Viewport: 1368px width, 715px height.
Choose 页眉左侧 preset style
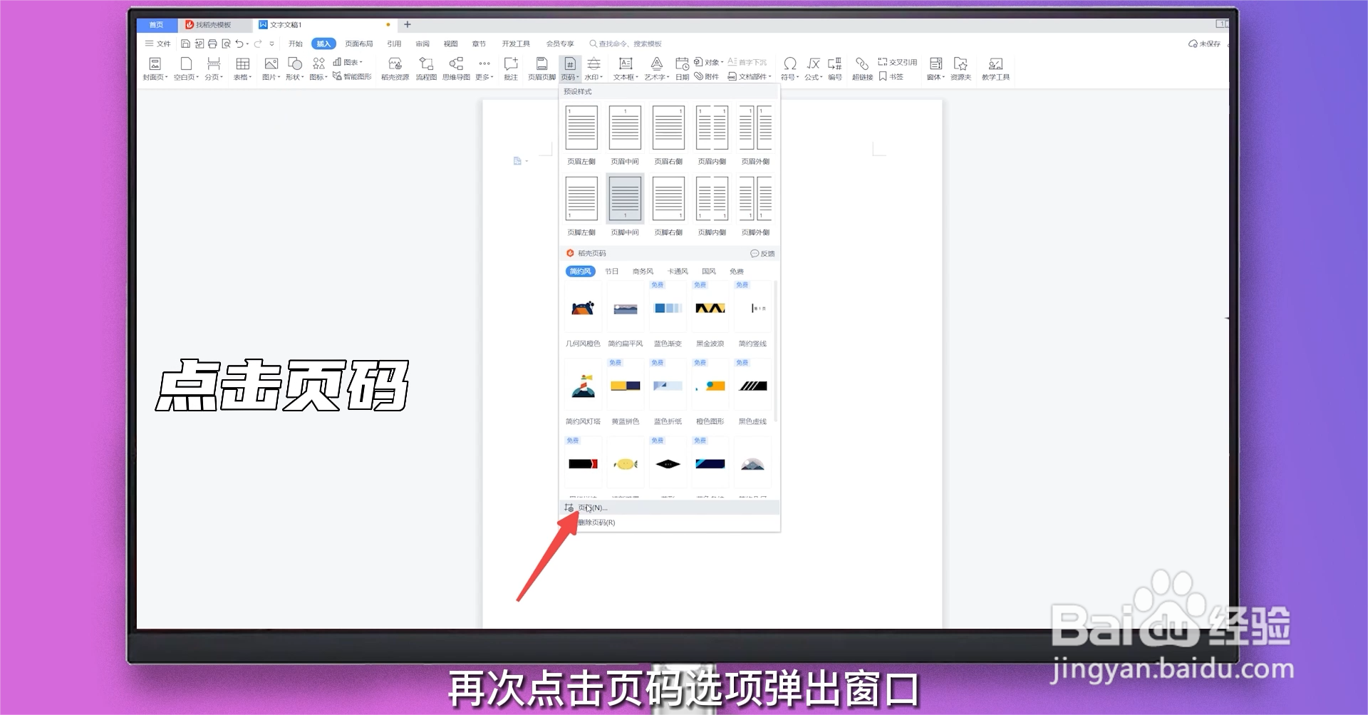tap(581, 135)
